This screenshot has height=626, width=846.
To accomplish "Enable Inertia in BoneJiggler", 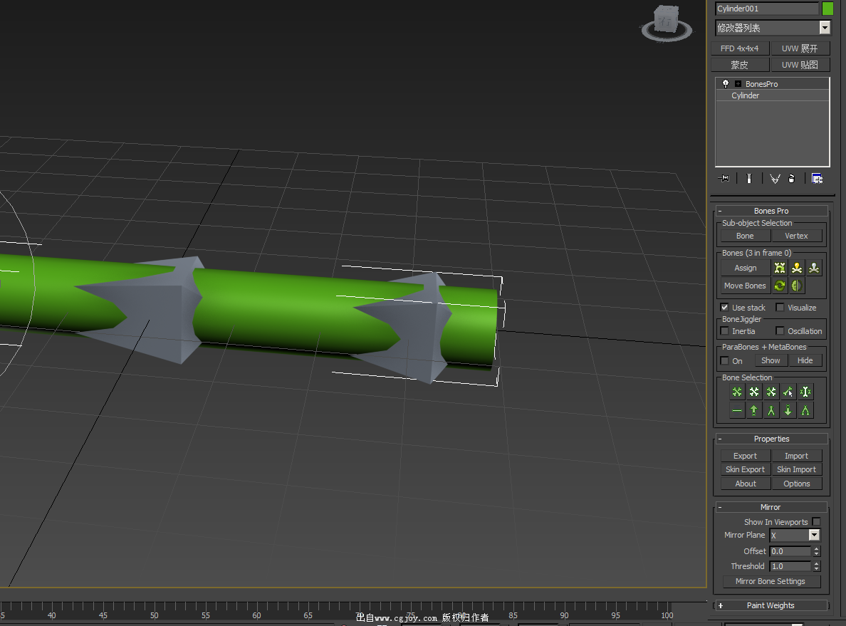I will (725, 331).
